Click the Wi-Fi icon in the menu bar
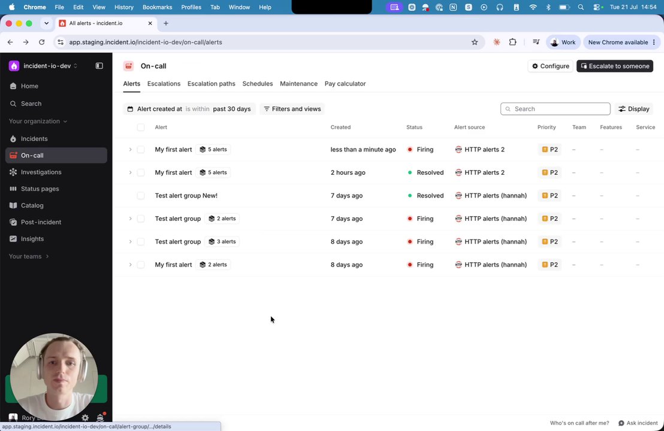Image resolution: width=664 pixels, height=431 pixels. tap(533, 7)
